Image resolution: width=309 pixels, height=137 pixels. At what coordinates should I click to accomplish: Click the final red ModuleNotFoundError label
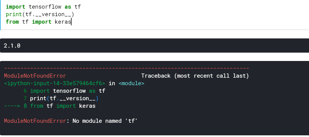click(35, 121)
